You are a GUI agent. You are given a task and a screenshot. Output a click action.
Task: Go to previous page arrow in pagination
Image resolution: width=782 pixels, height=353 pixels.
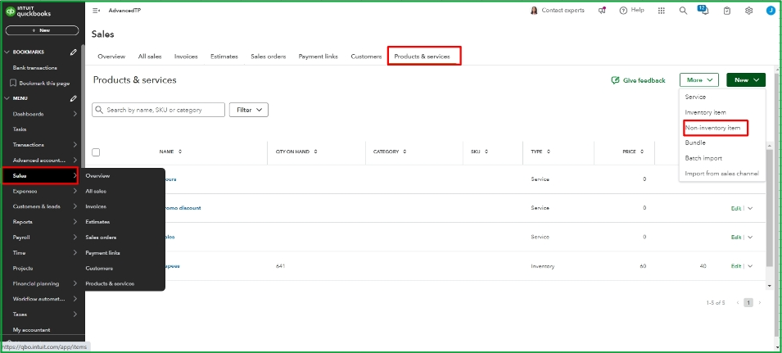pos(738,303)
